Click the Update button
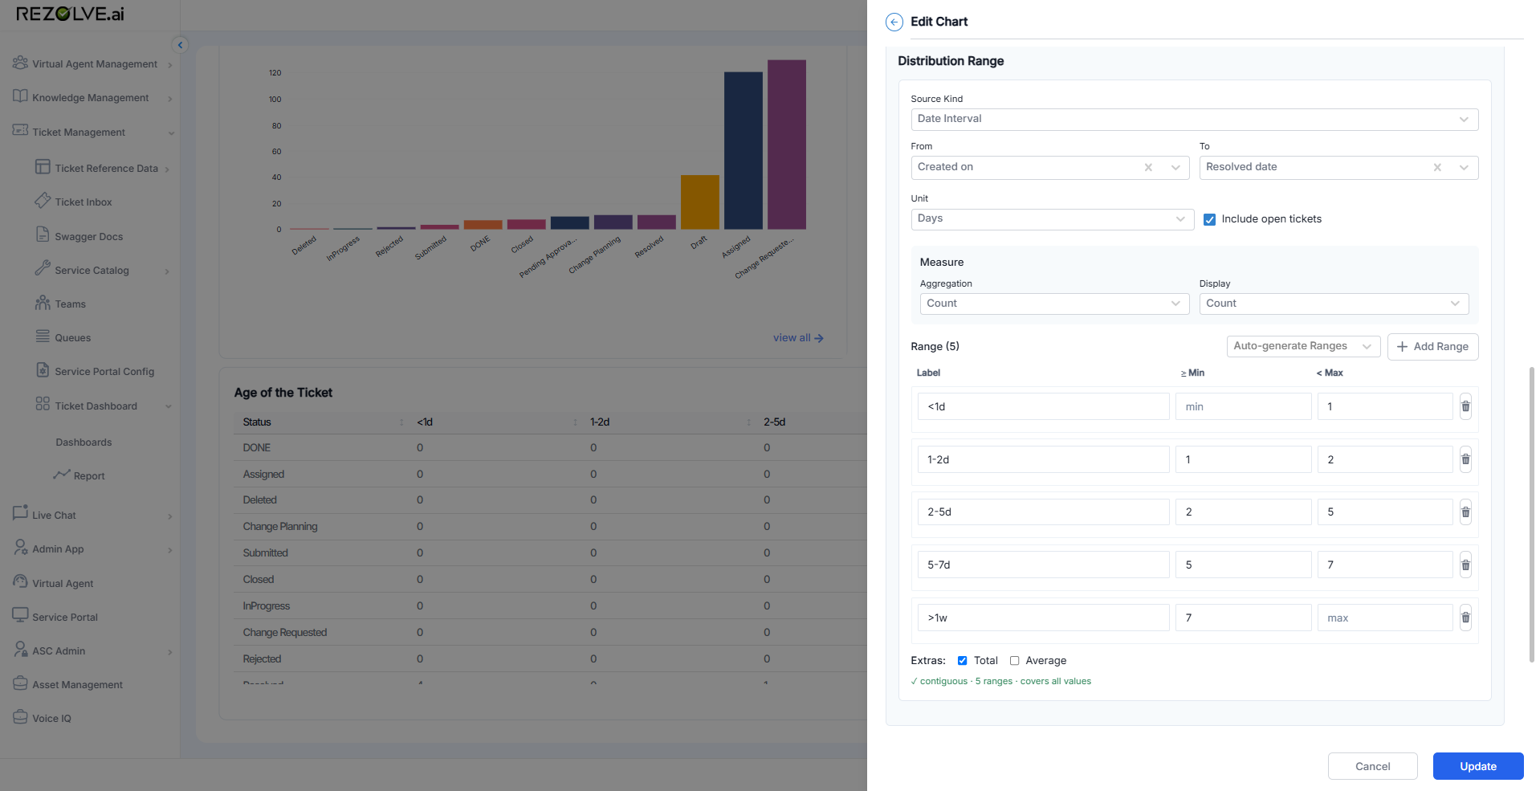 pyautogui.click(x=1478, y=766)
